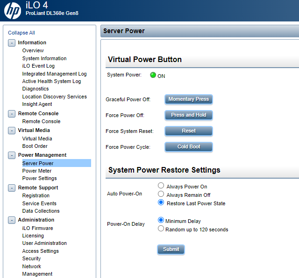The width and height of the screenshot is (299, 278).
Task: Open Power Settings page
Action: (x=39, y=178)
